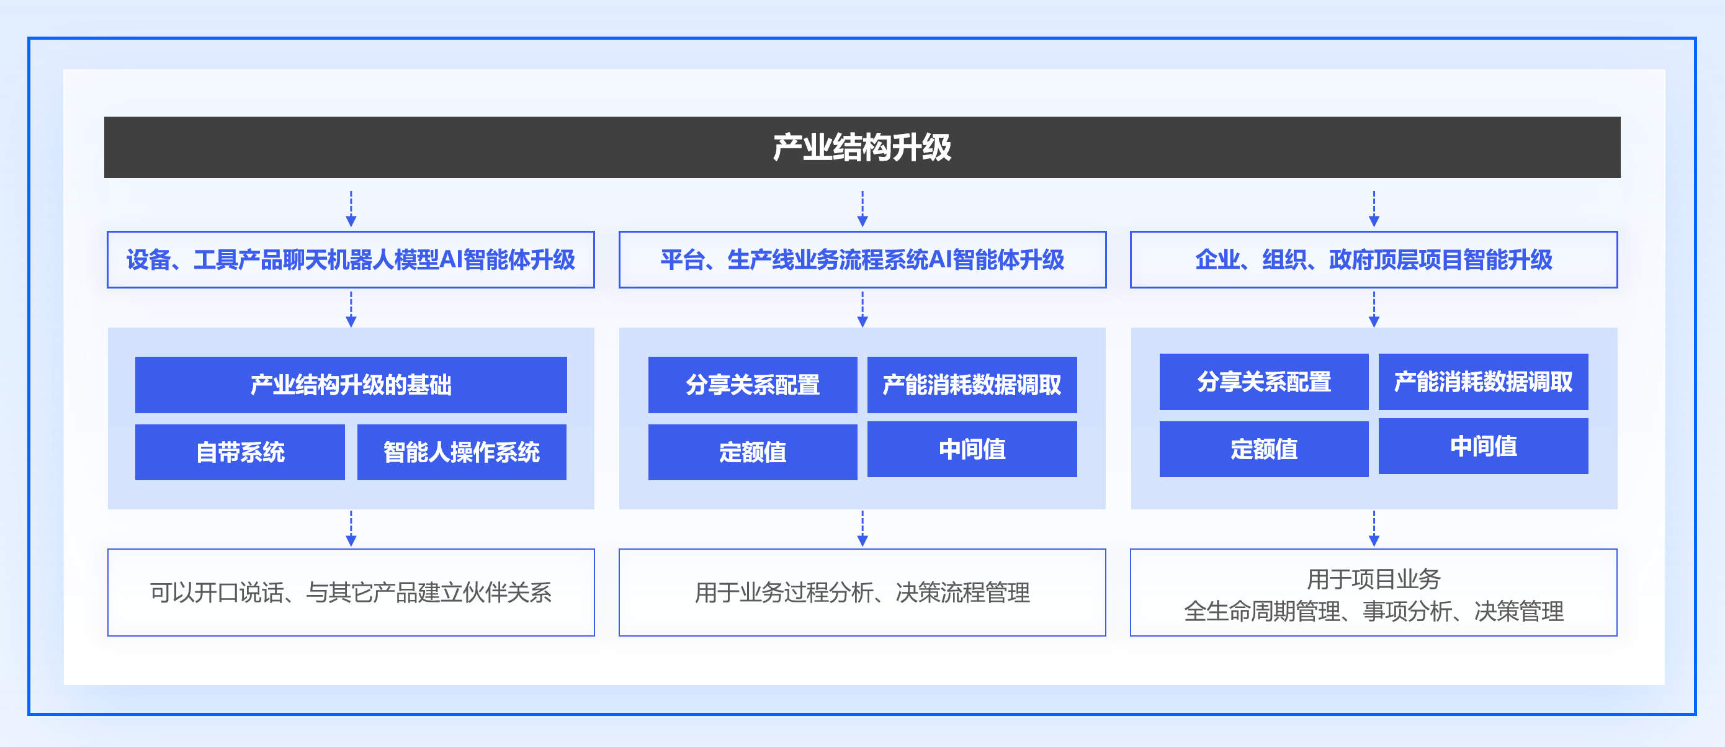Click the dashed arrow below the header's left side
The height and width of the screenshot is (747, 1725).
[x=351, y=208]
